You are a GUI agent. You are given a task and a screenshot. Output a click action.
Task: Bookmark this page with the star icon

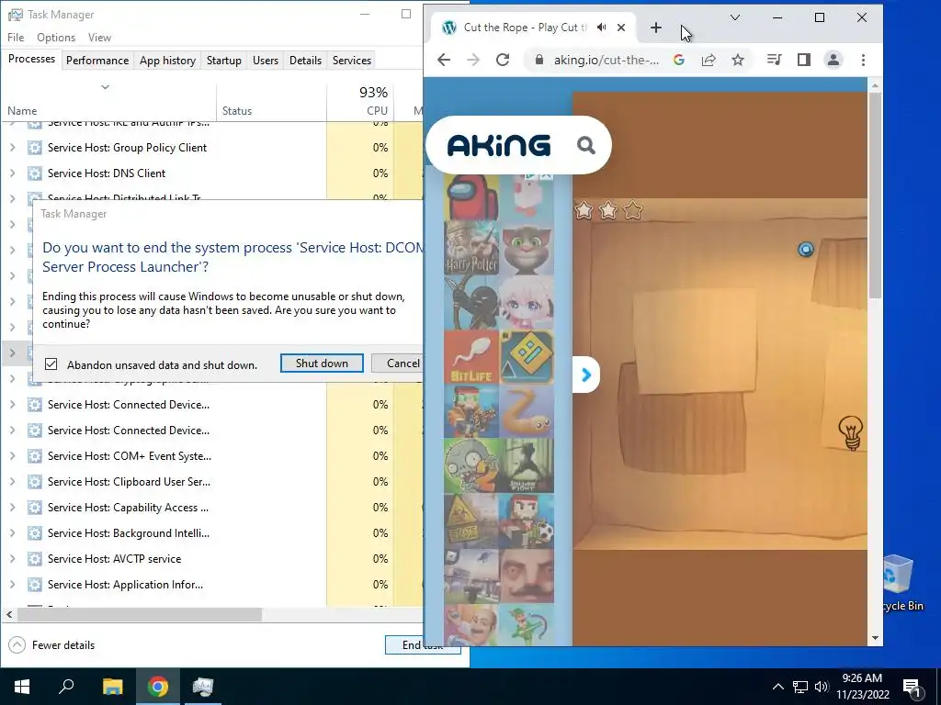tap(738, 60)
